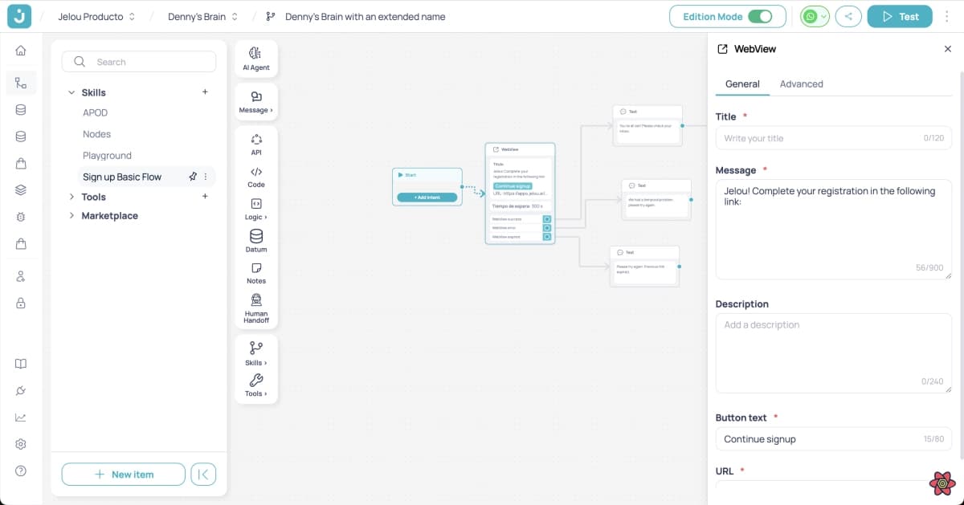Add a Notes node from the toolbar
Image resolution: width=964 pixels, height=505 pixels.
click(x=255, y=273)
